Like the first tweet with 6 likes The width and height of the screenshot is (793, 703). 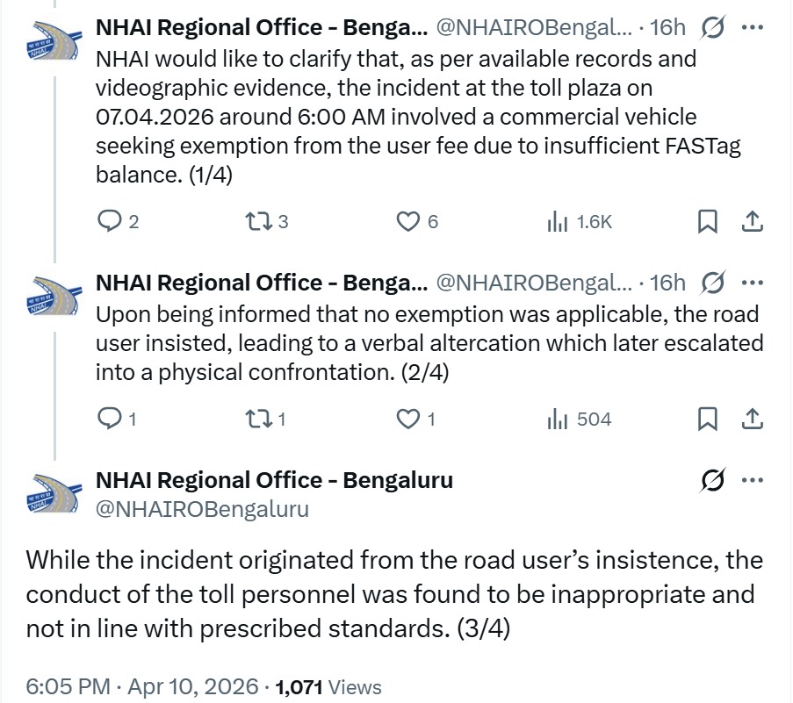[408, 223]
